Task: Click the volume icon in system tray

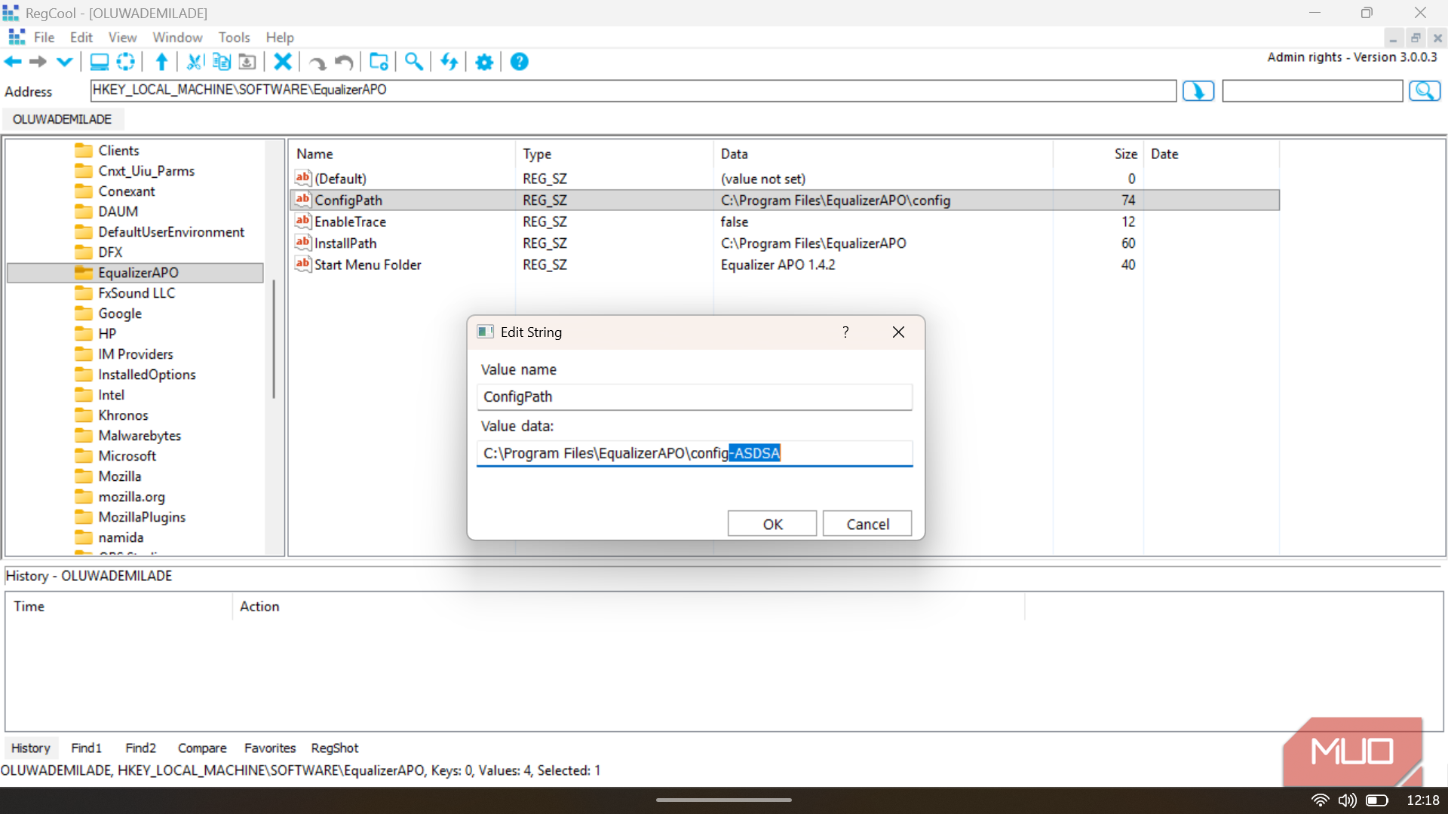Action: (1347, 800)
